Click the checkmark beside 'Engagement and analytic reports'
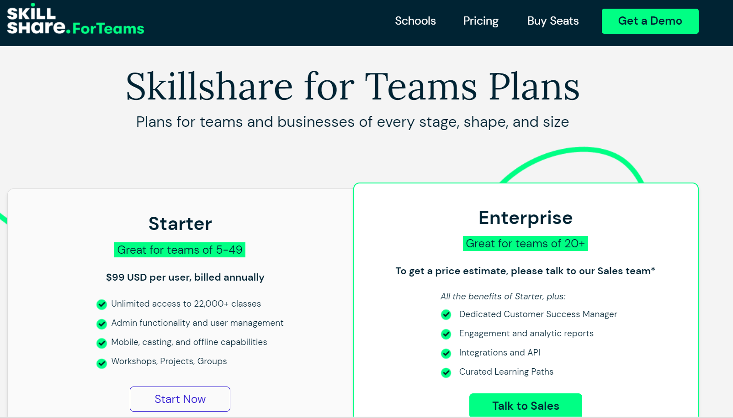This screenshot has height=418, width=733. [446, 334]
